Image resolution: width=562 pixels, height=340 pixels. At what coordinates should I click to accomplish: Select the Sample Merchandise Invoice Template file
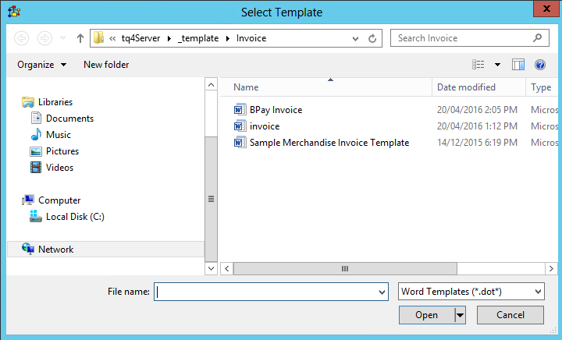(x=329, y=143)
